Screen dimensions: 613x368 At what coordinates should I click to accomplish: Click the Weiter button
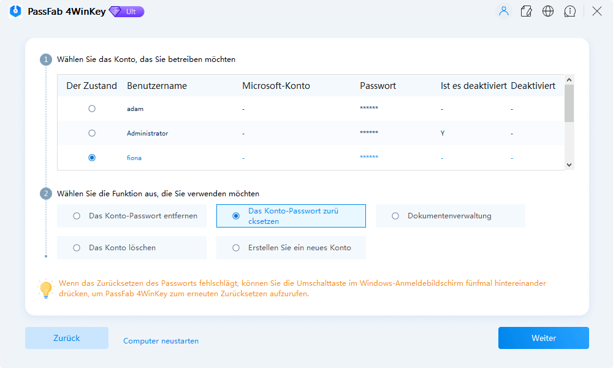point(543,338)
